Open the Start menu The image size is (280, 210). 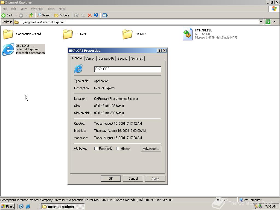pyautogui.click(x=7, y=206)
